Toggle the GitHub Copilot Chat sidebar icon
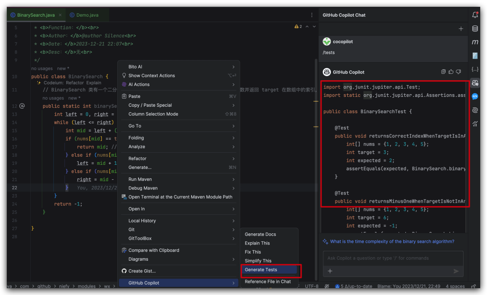The image size is (487, 295). (x=475, y=83)
